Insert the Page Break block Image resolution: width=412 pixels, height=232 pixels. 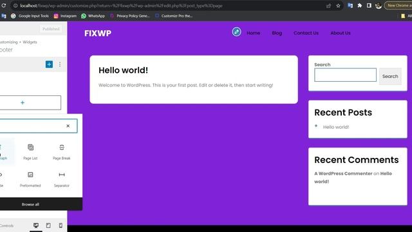coord(62,152)
